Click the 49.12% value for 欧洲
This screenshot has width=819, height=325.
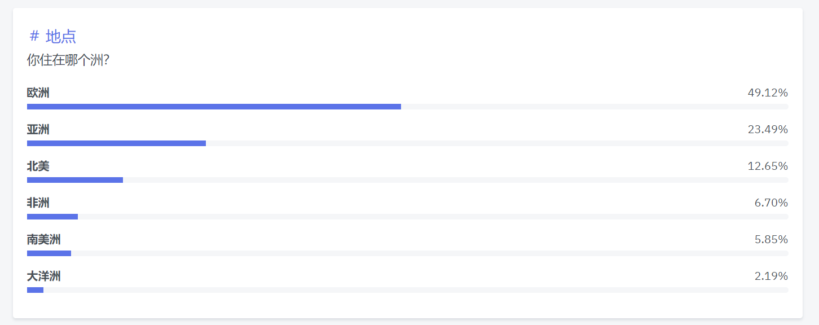[x=768, y=93]
